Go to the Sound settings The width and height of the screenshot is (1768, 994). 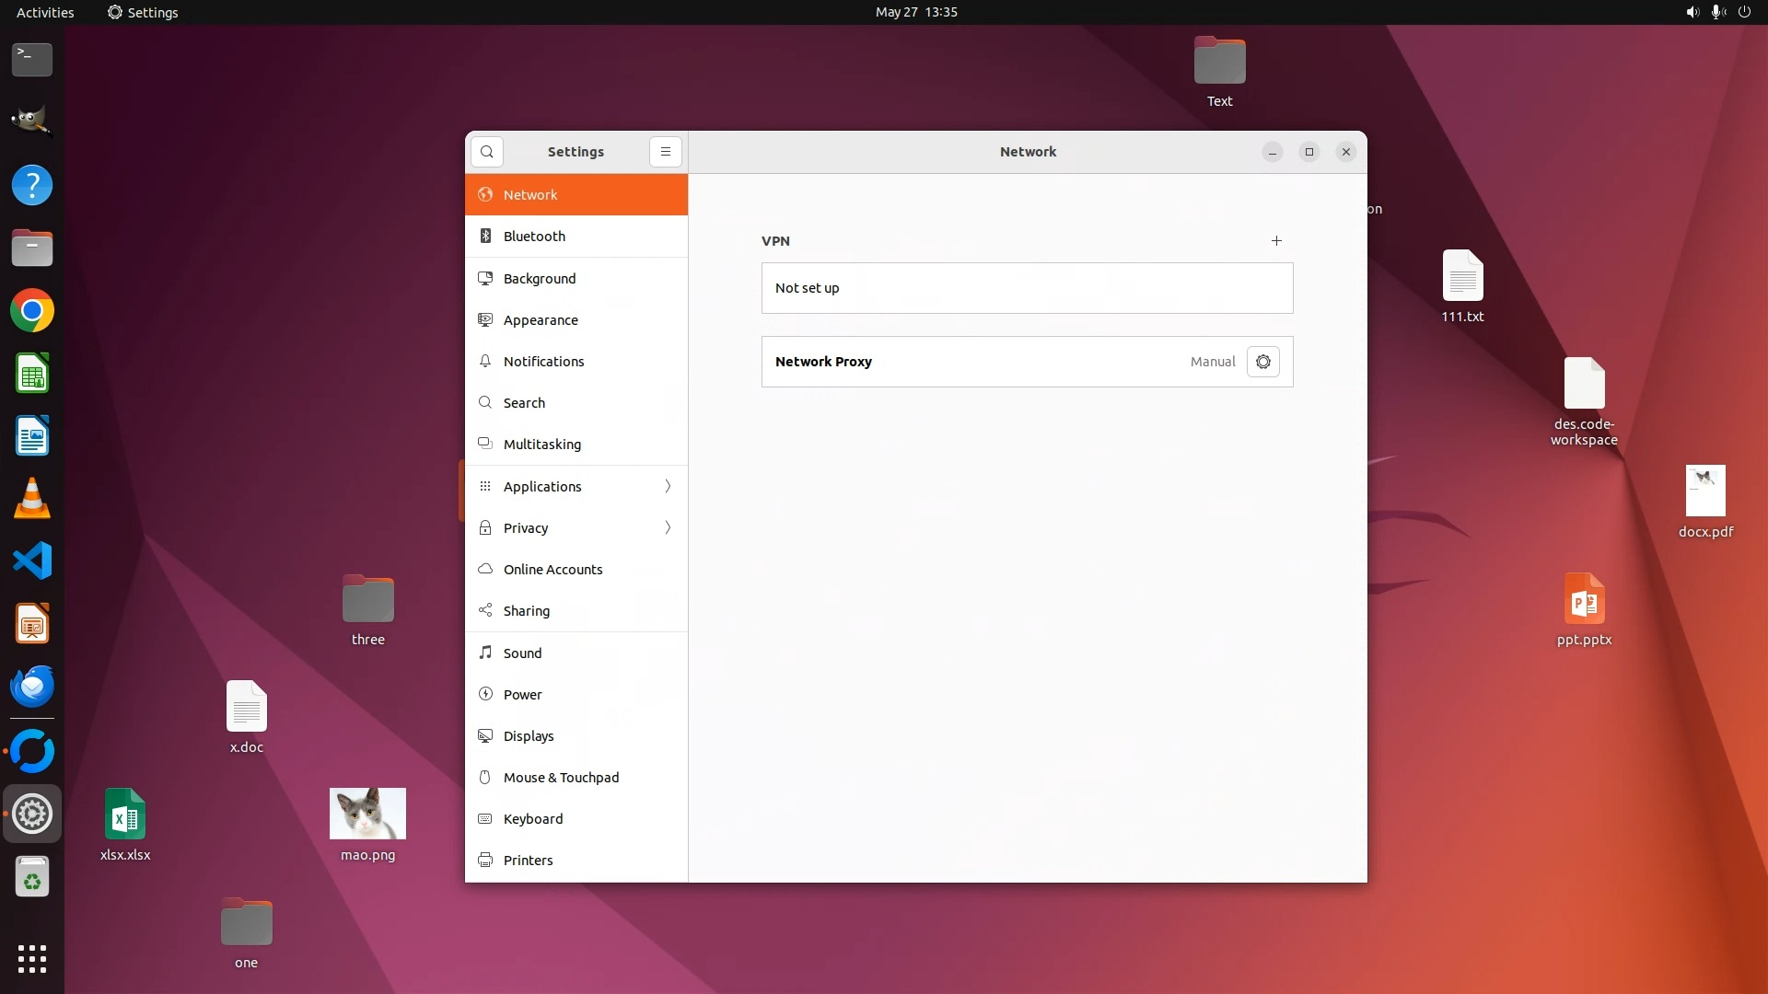522,653
